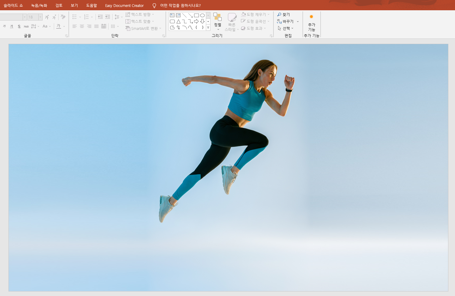Open 도형 윤곽선 outline color menu

tap(255, 21)
